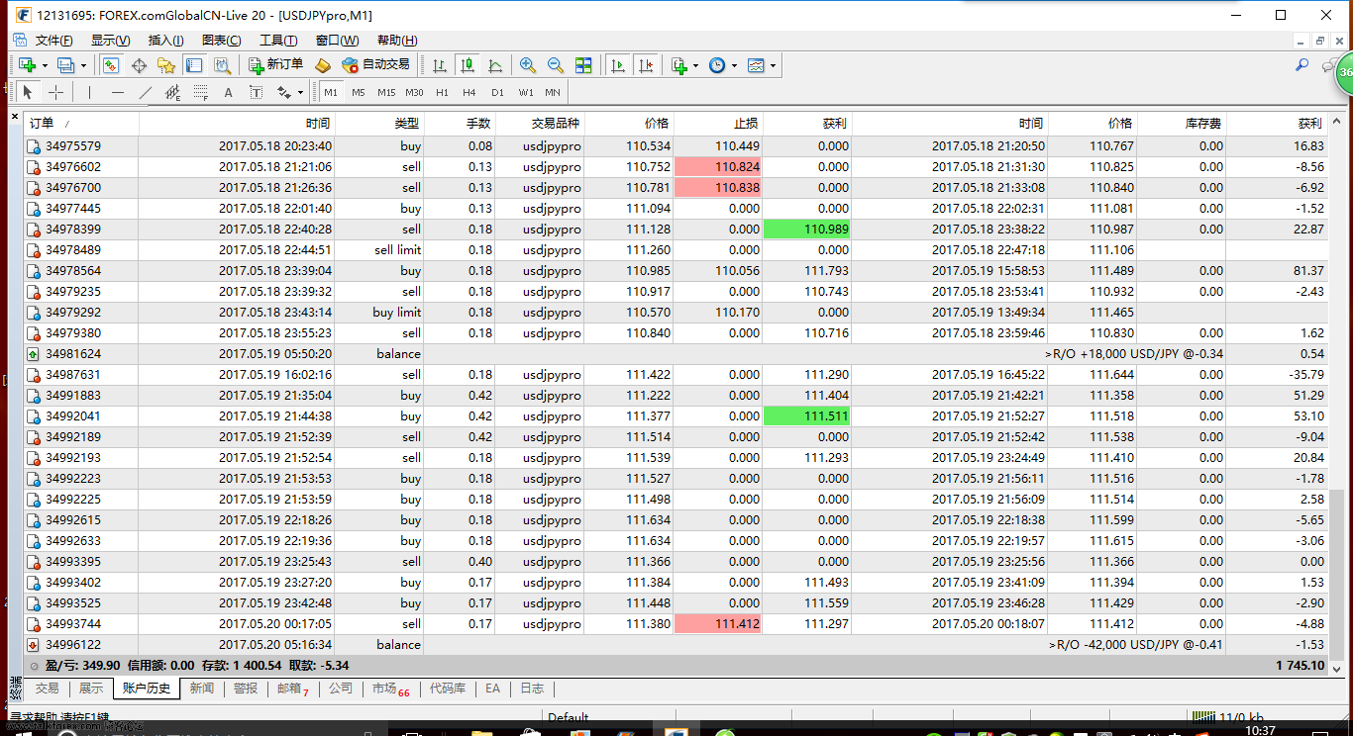
Task: Draw a diagonal trendline
Action: (x=146, y=92)
